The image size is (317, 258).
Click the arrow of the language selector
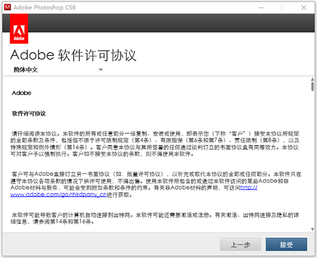pyautogui.click(x=100, y=69)
